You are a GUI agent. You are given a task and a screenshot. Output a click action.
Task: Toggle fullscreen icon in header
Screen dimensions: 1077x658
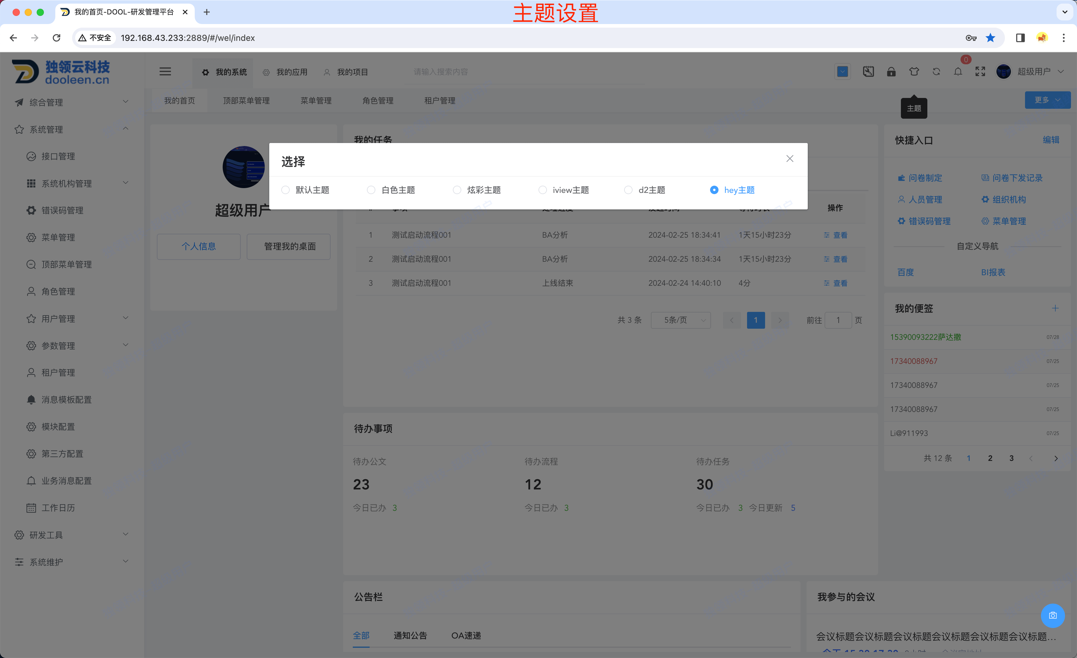point(980,72)
